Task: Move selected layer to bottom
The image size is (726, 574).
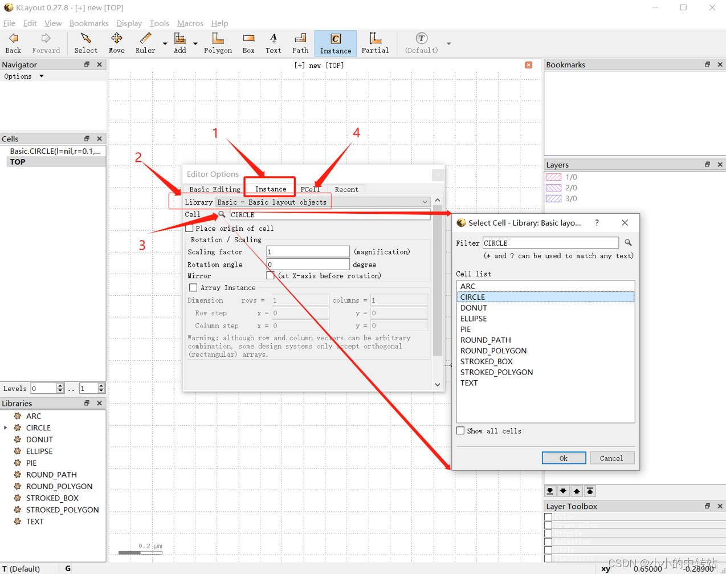Action: pyautogui.click(x=550, y=491)
